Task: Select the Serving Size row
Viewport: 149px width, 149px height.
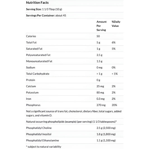Action: 74,9
